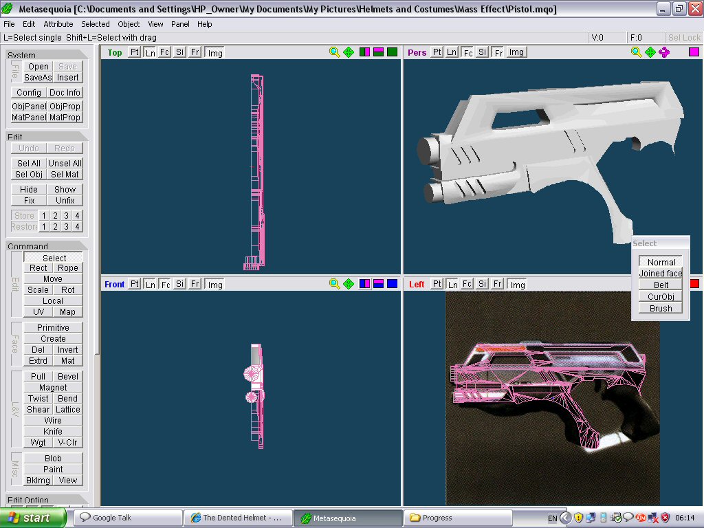704x528 pixels.
Task: Collapse the Command panel header
Action: point(47,245)
